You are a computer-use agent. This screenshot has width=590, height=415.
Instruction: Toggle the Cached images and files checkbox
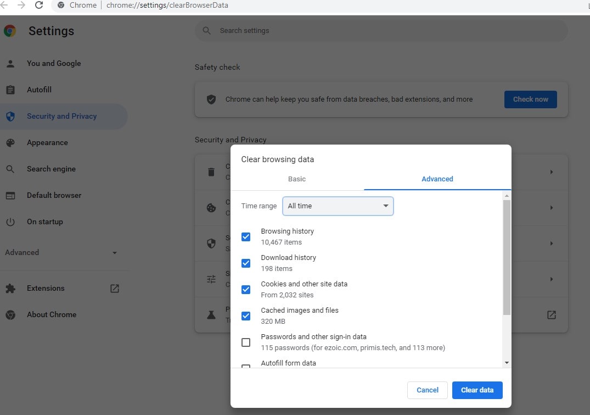(245, 316)
